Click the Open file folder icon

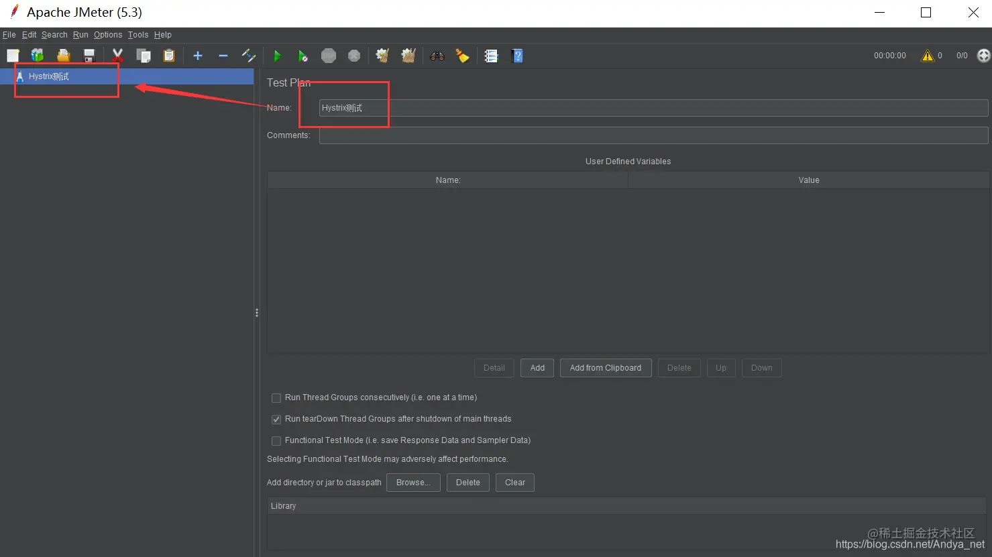point(63,56)
